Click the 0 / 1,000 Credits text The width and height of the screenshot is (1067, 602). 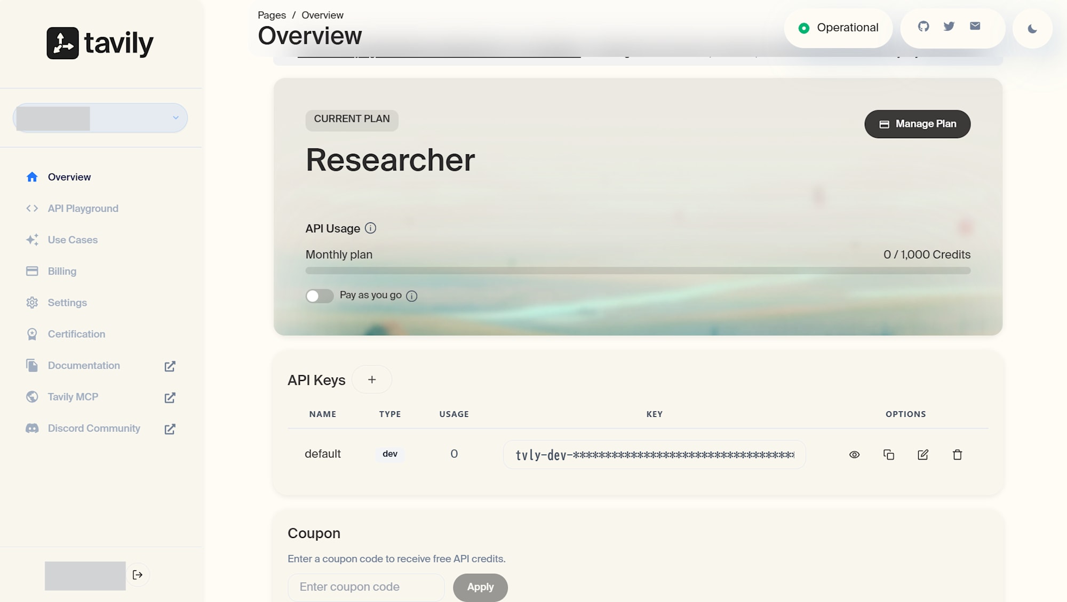click(927, 255)
